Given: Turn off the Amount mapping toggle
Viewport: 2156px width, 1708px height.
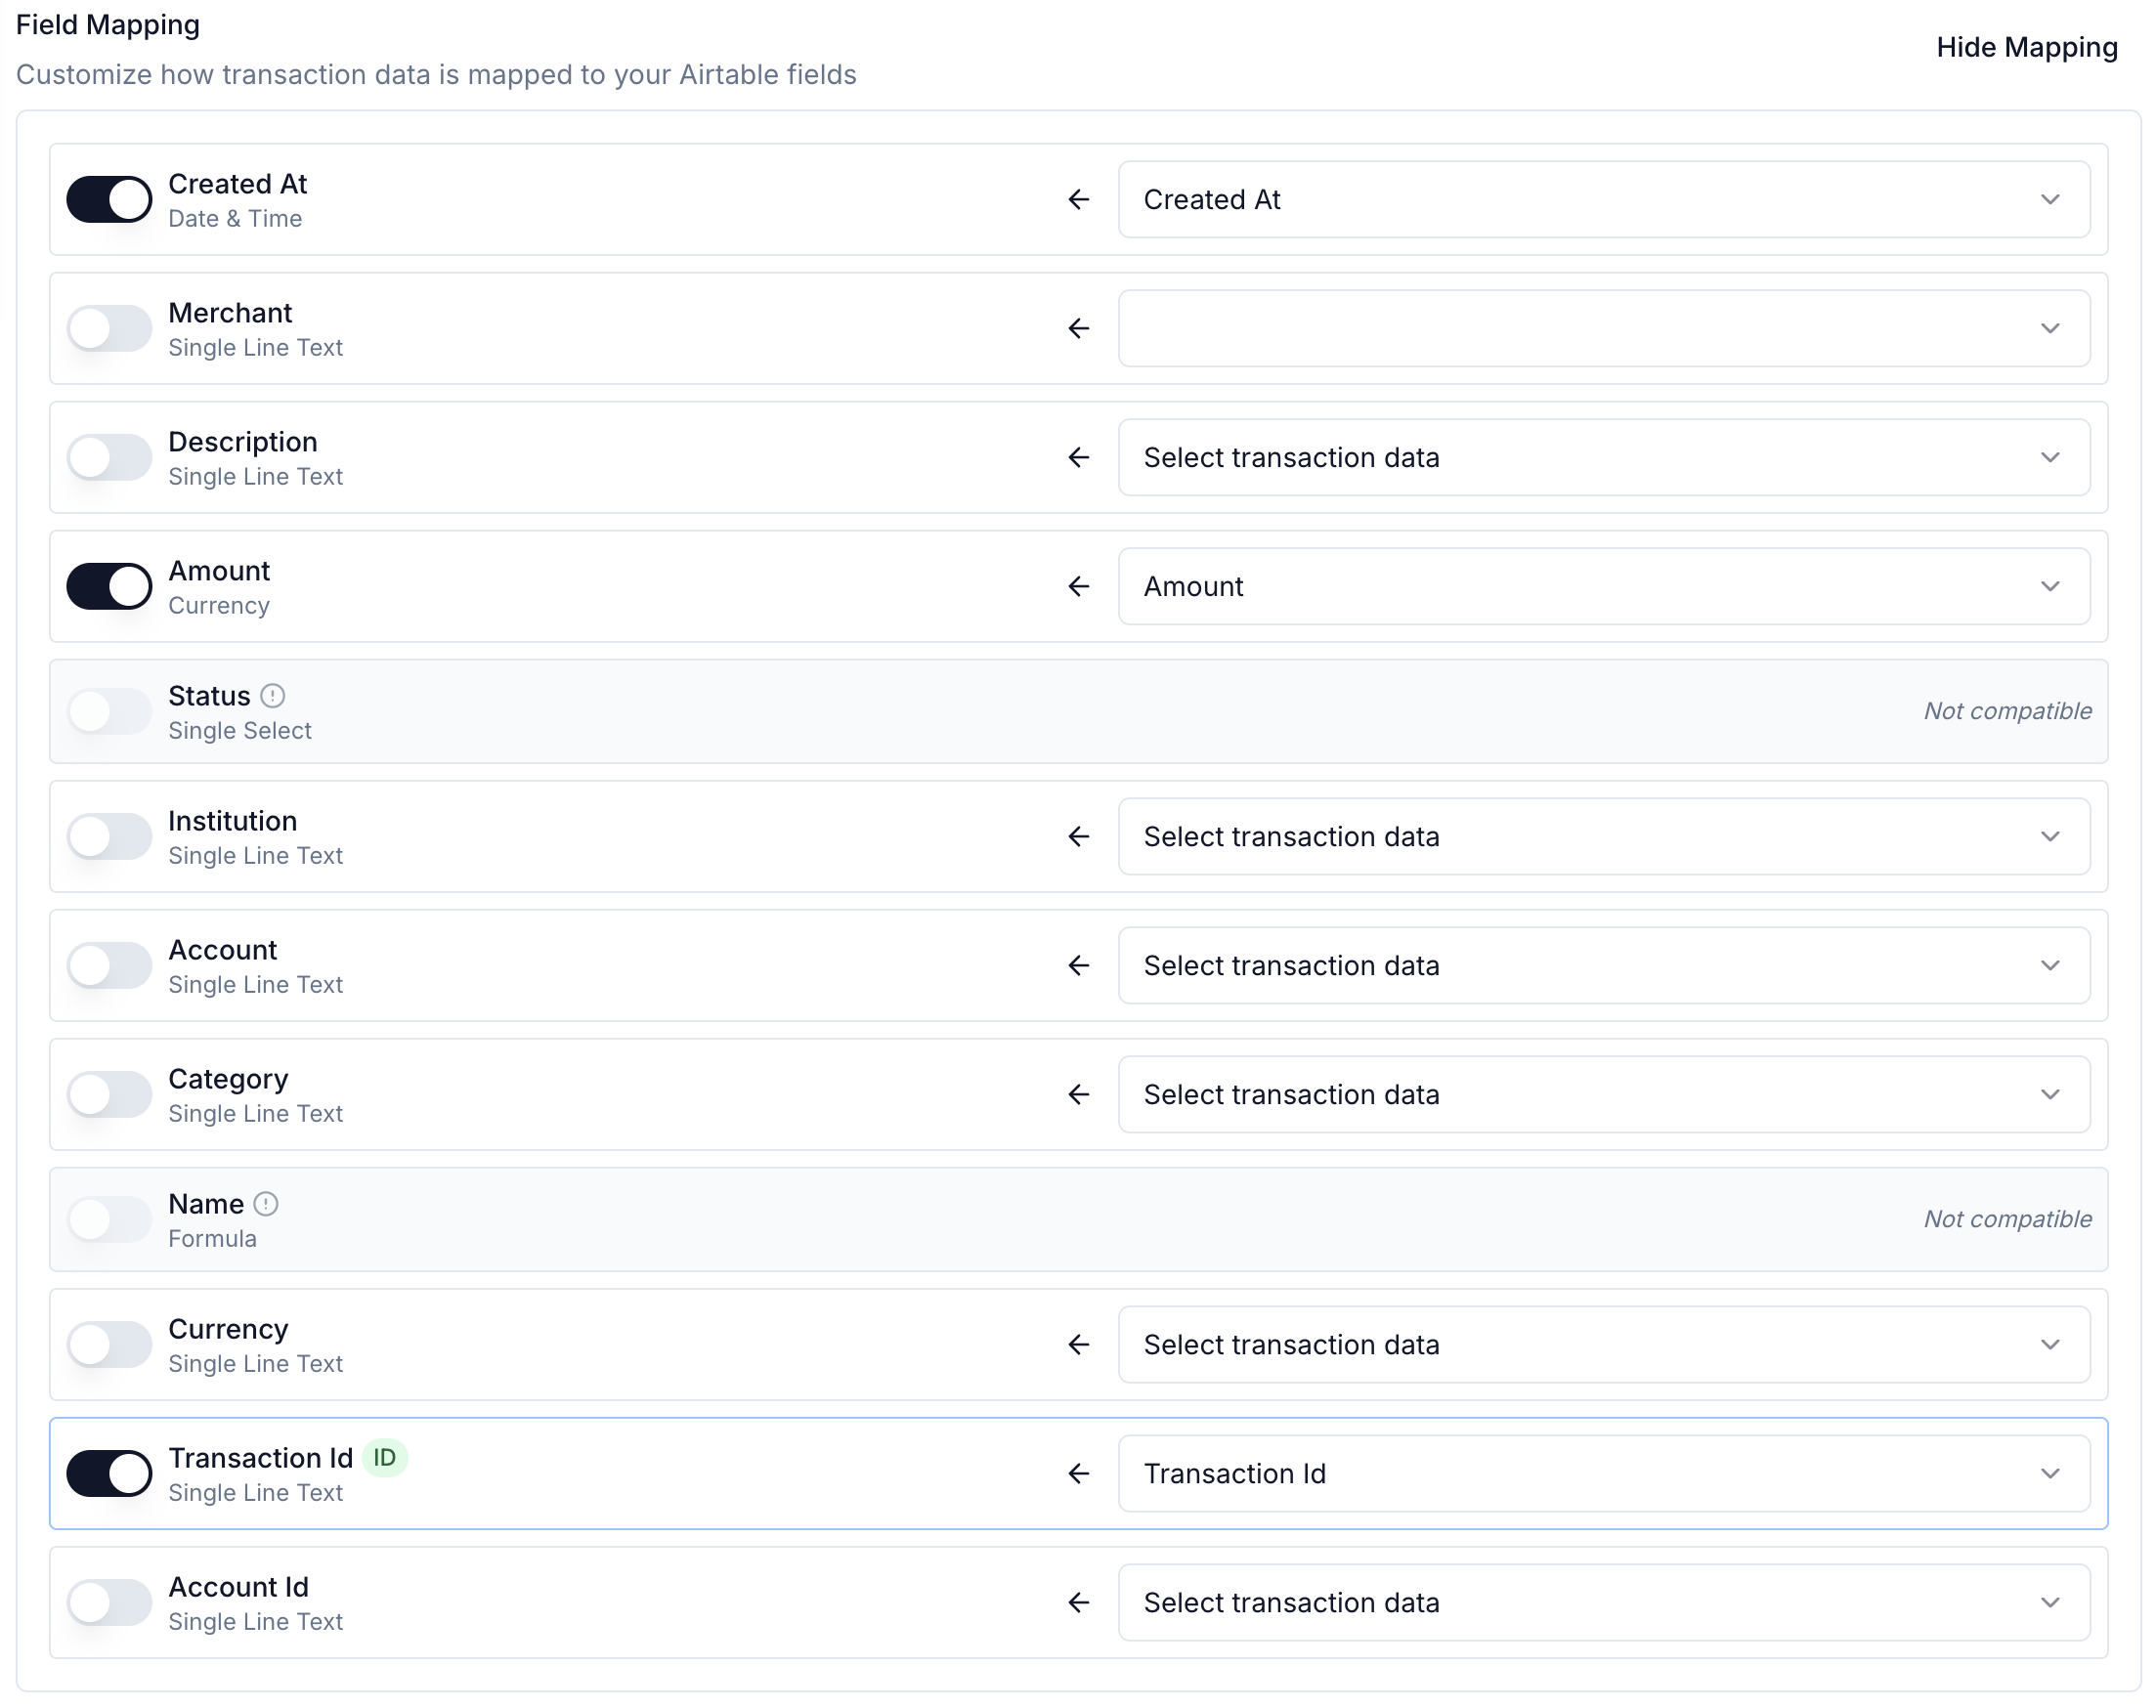Looking at the screenshot, I should (109, 587).
